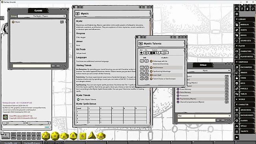
Task: Open the NPCs sidebar entry
Action: [x=245, y=83]
